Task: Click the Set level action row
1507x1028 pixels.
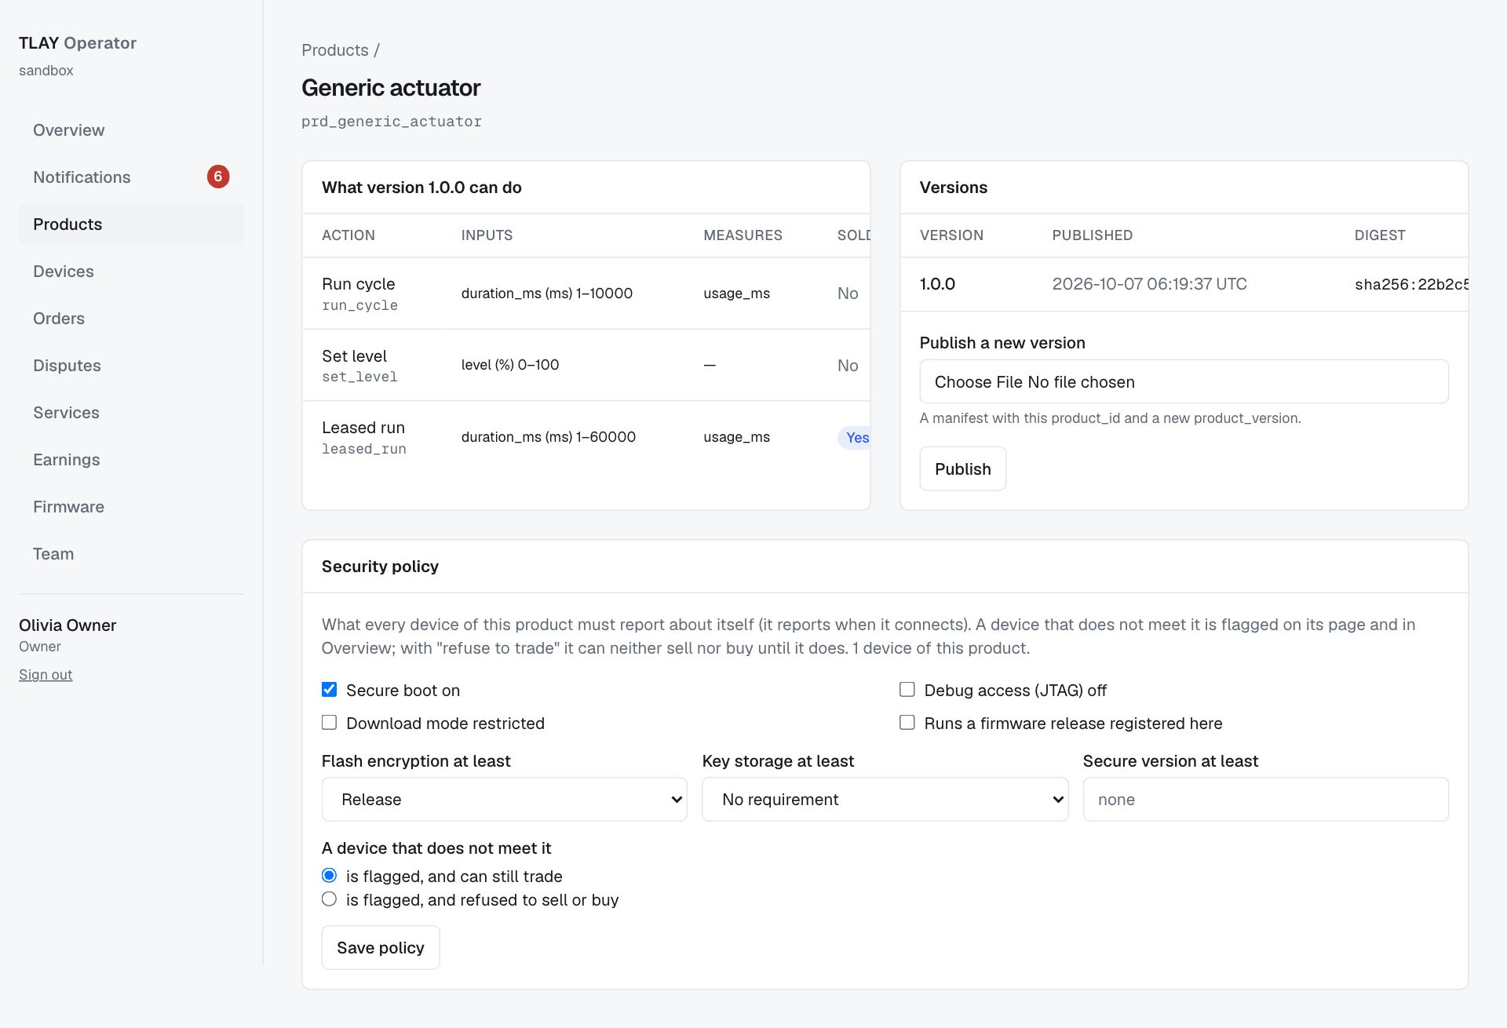Action: coord(586,366)
